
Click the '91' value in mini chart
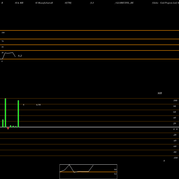coord(115,174)
